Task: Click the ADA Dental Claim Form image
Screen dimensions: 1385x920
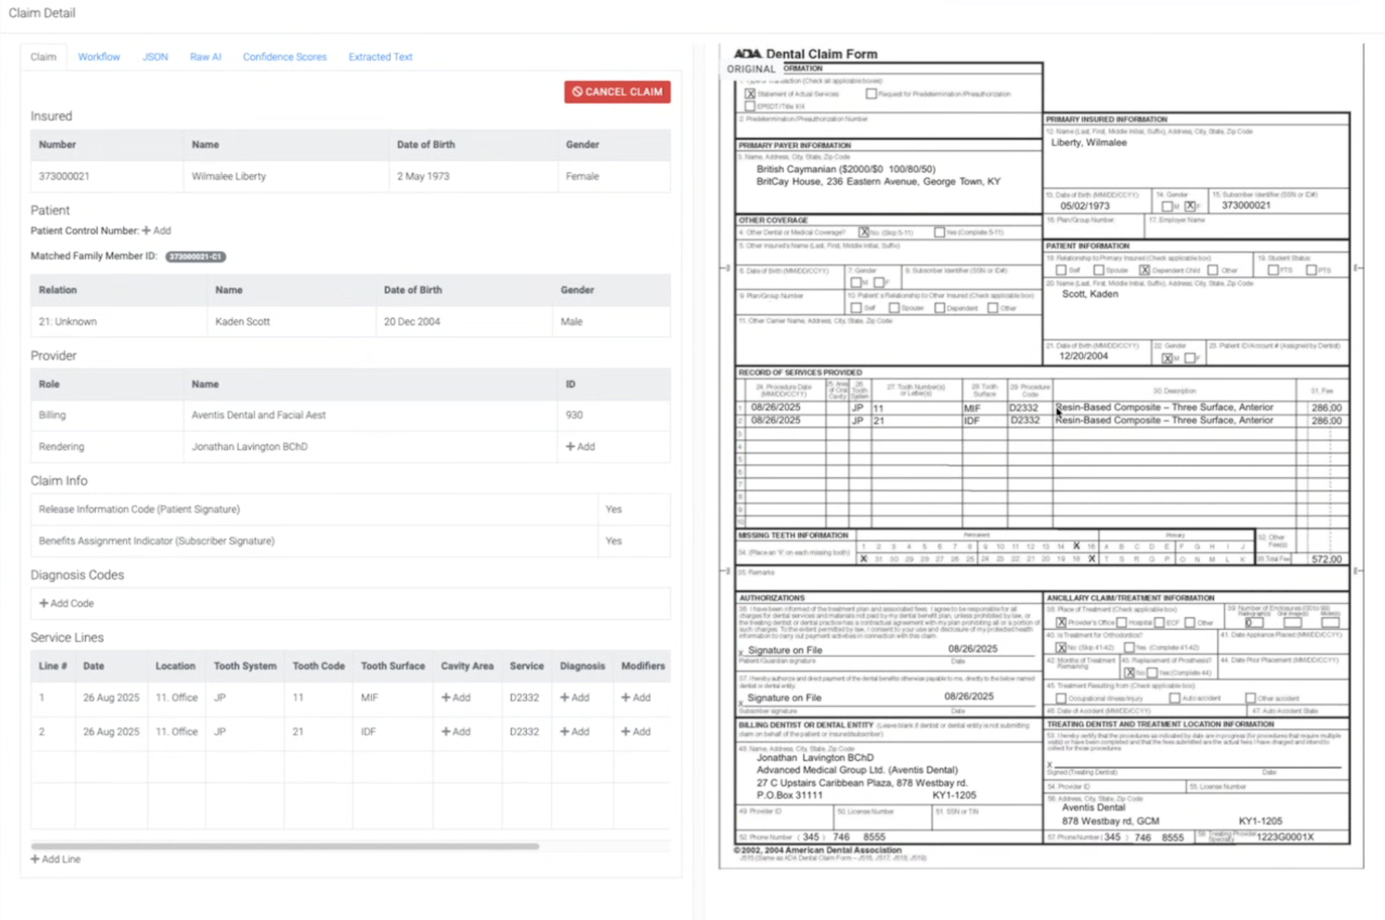Action: tap(1041, 455)
